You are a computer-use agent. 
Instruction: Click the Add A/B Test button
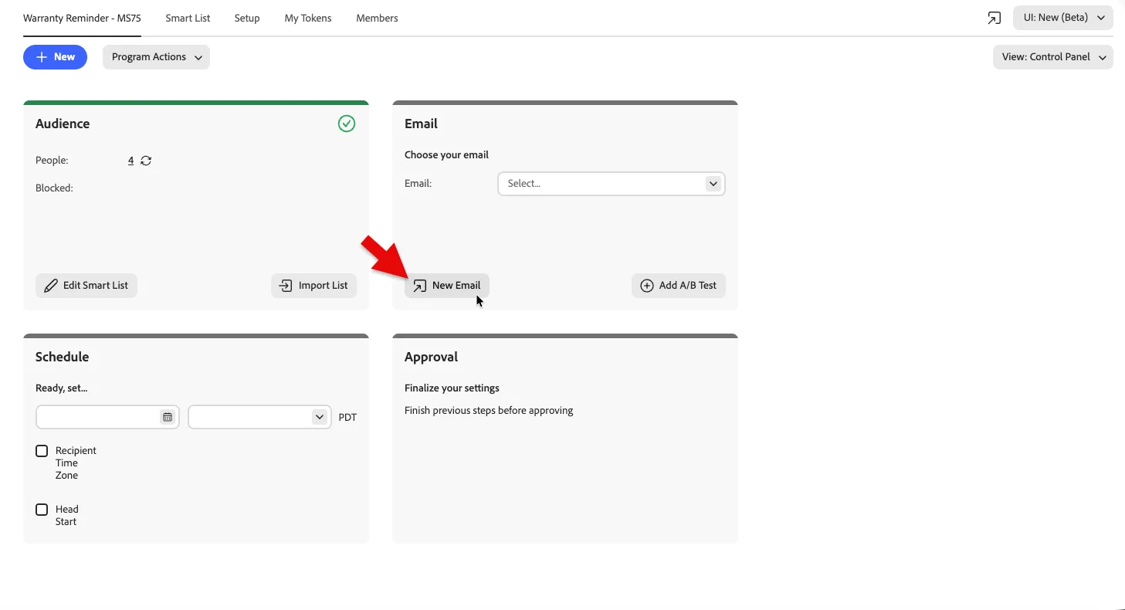tap(679, 286)
